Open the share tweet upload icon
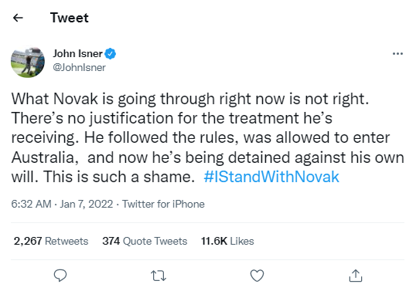 tap(356, 276)
